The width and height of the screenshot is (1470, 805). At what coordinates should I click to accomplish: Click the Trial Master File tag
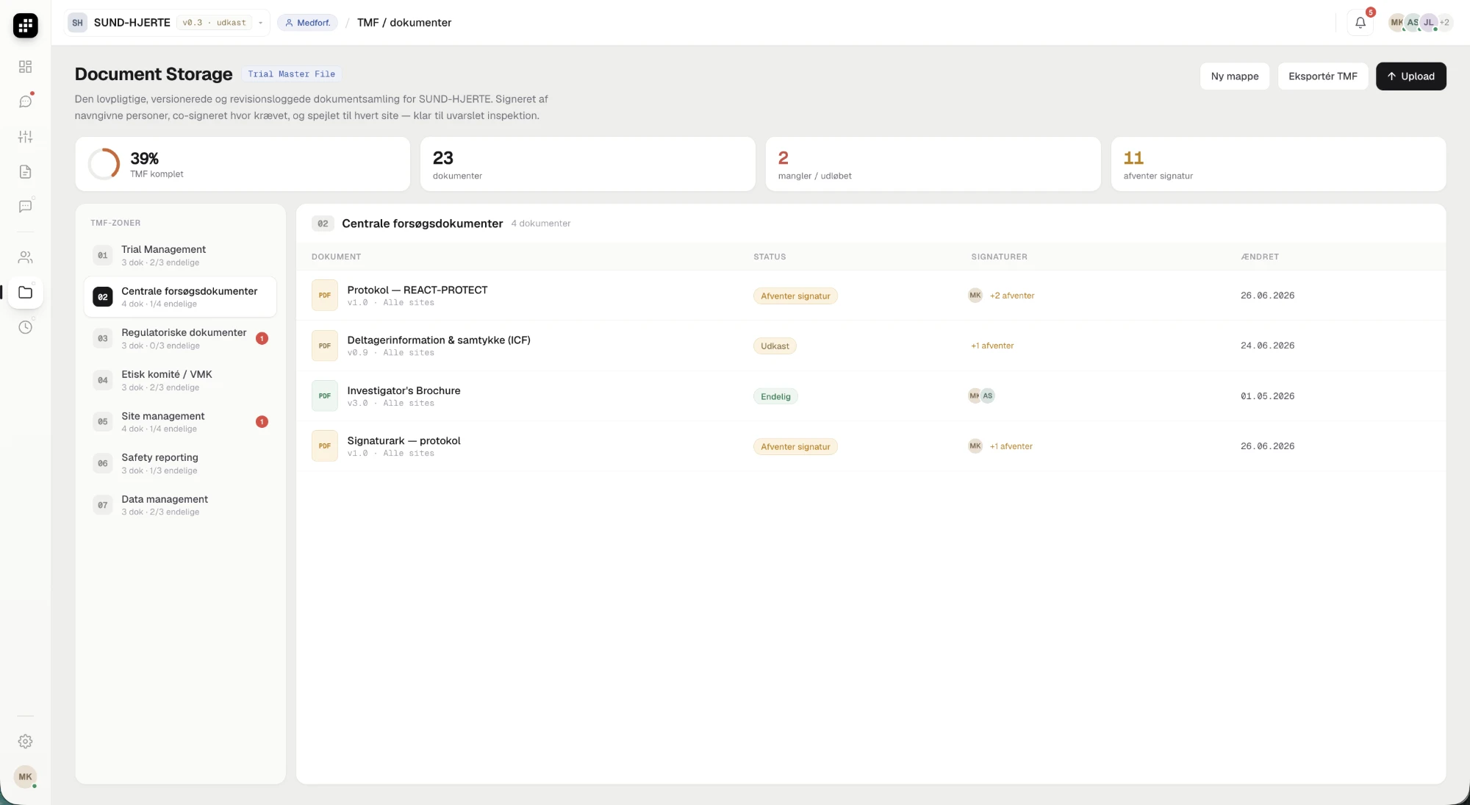coord(291,74)
